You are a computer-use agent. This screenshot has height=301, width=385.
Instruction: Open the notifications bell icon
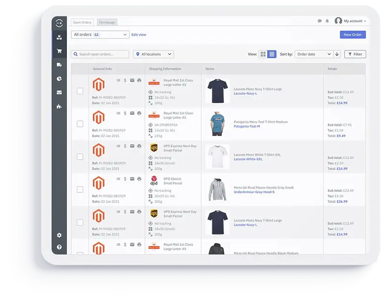pyautogui.click(x=327, y=21)
